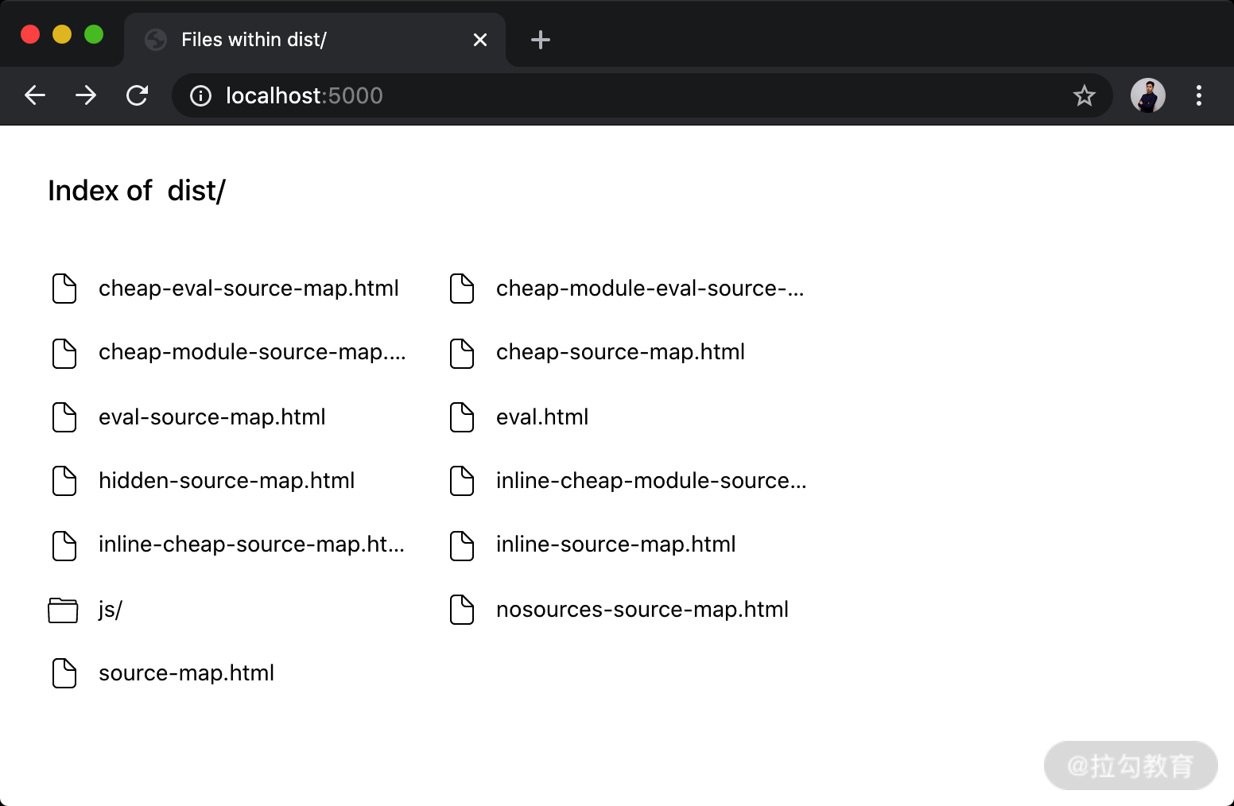The height and width of the screenshot is (806, 1234).
Task: Bookmark this page with the star
Action: [1084, 96]
